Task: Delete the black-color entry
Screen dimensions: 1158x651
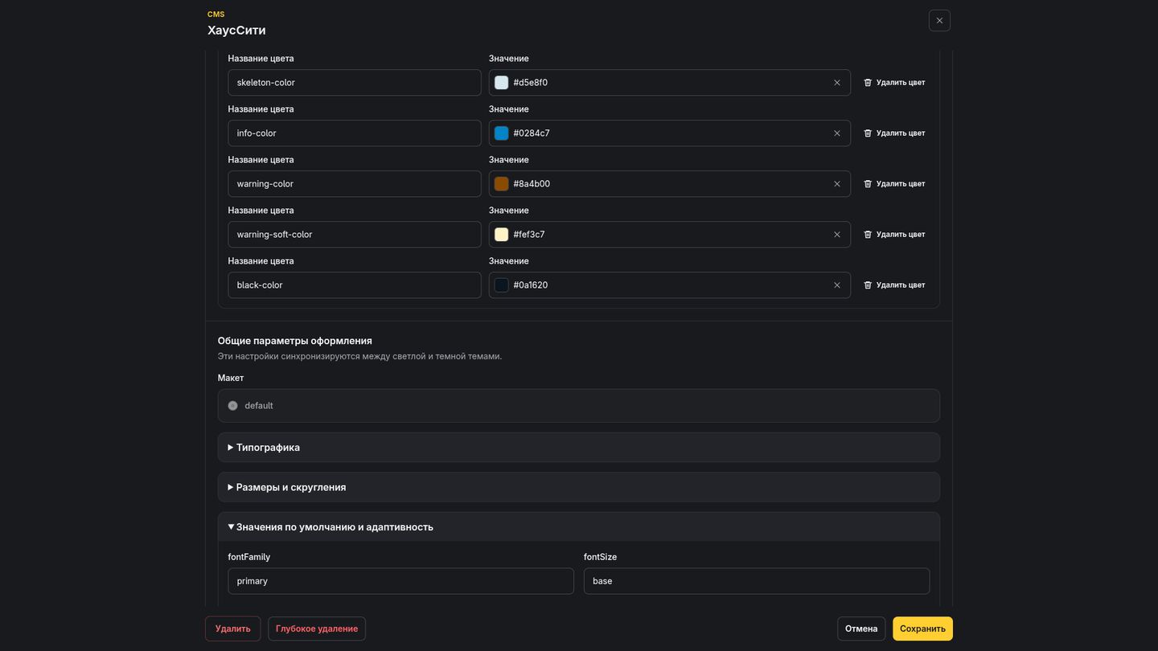Action: [894, 285]
